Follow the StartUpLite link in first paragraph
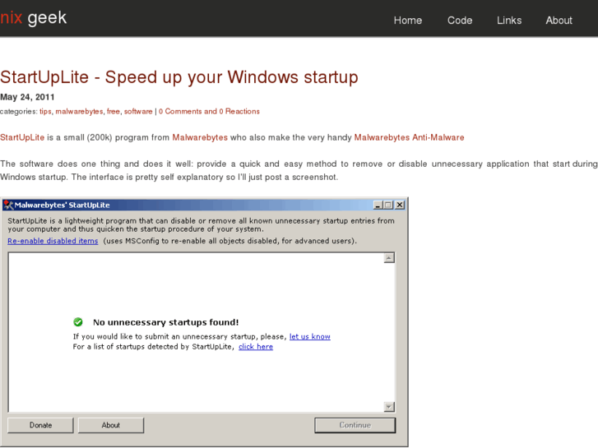This screenshot has width=598, height=448. tap(22, 137)
